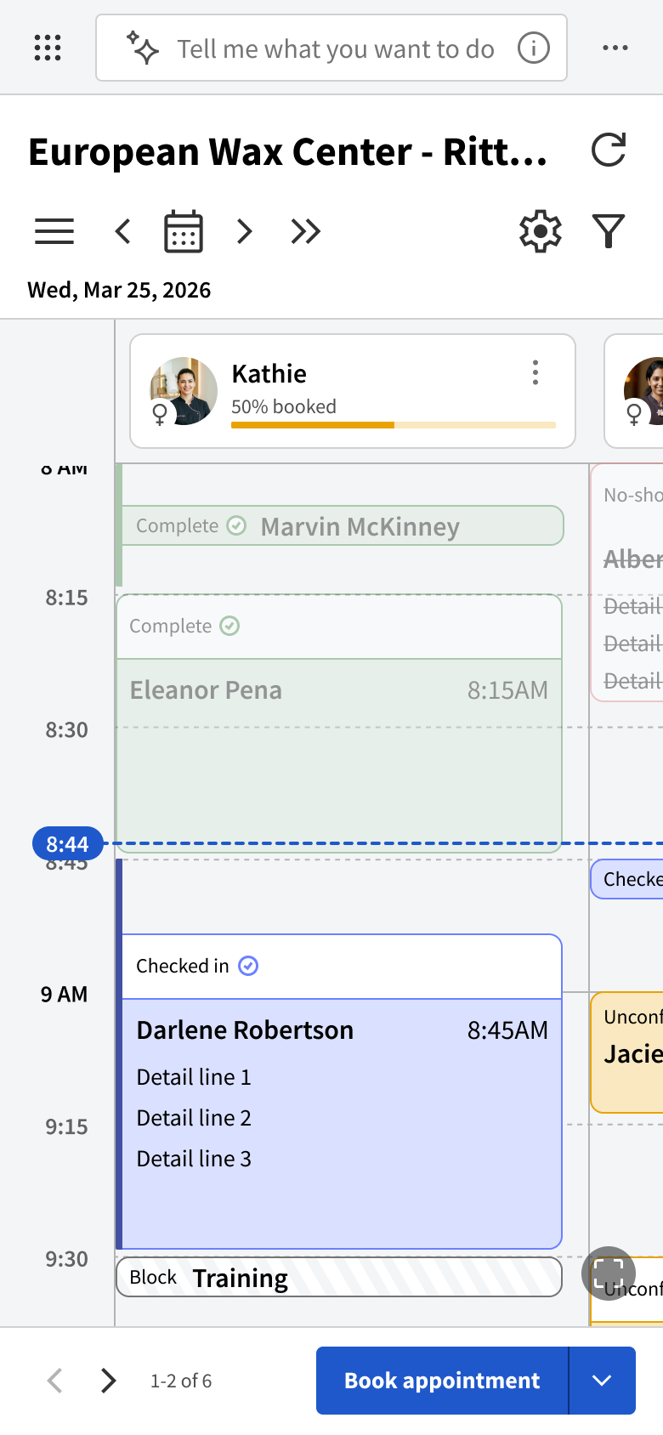Image resolution: width=663 pixels, height=1435 pixels.
Task: Go to next page of staff columns
Action: pyautogui.click(x=108, y=1381)
